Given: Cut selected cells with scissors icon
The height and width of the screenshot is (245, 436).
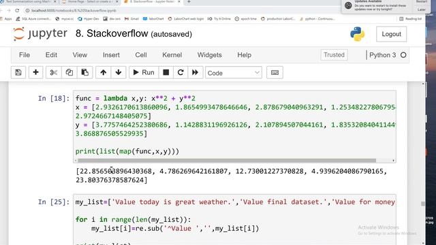Looking at the screenshot, I should pyautogui.click(x=53, y=73).
